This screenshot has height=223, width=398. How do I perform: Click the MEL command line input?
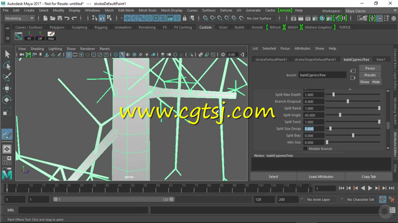tap(83, 210)
